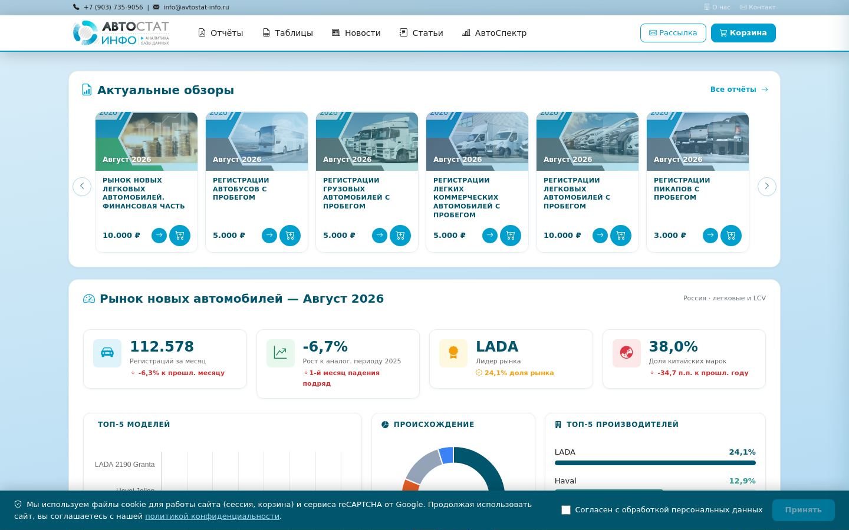The width and height of the screenshot is (849, 530).
Task: Open details arrow for financial part report
Action: [159, 236]
